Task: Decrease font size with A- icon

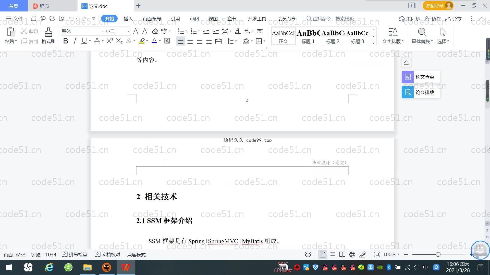Action: [145, 31]
